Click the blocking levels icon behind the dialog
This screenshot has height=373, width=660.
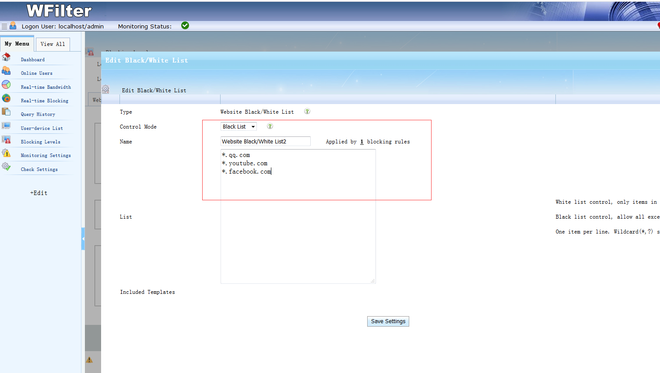tap(90, 52)
